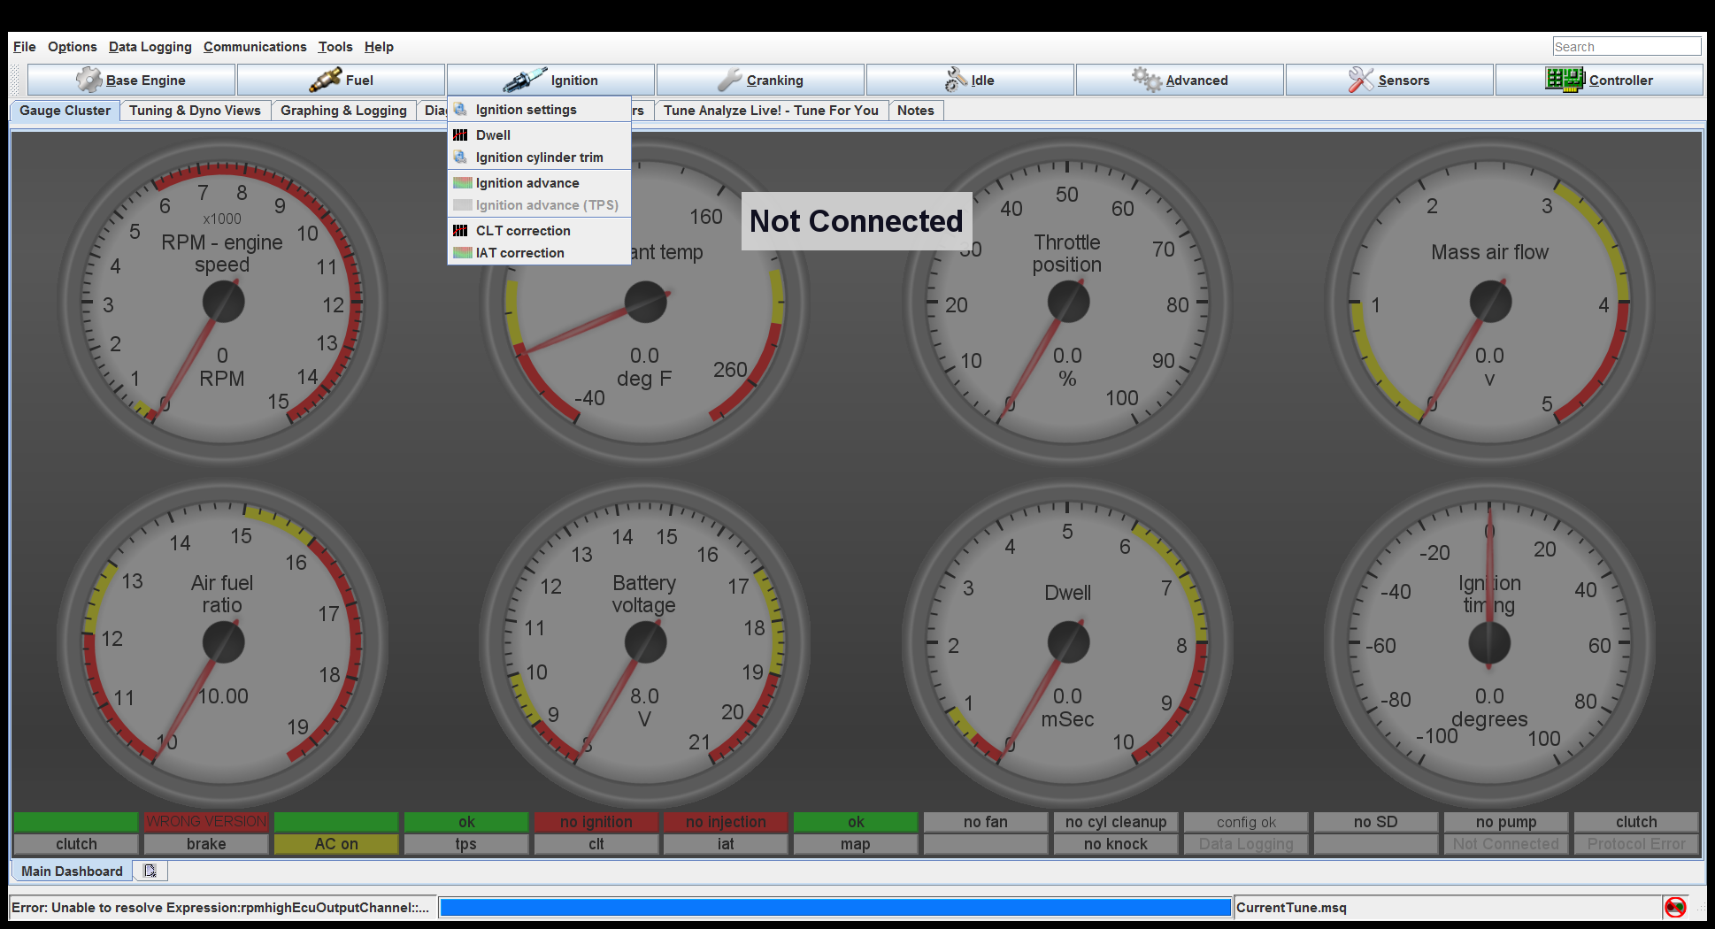Click the Fuel injector icon
This screenshot has width=1715, height=929.
[325, 80]
